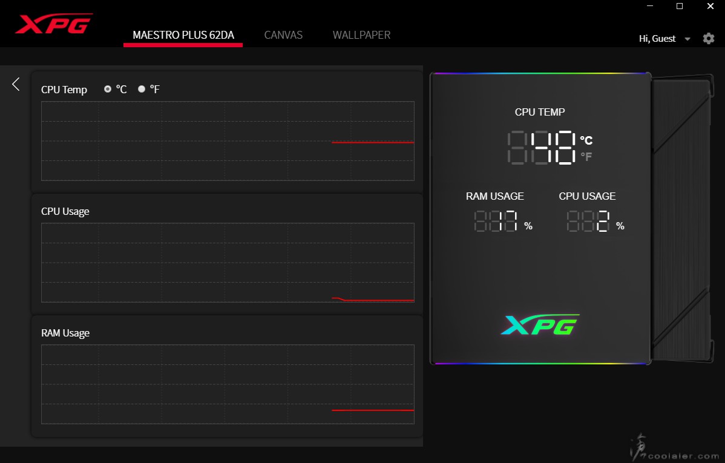725x463 pixels.
Task: Open the WALLPAPER tab
Action: 361,35
